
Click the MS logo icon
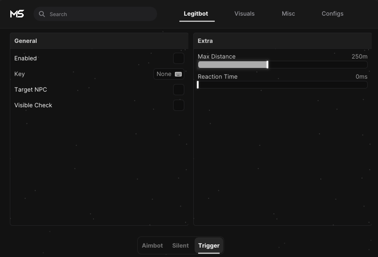click(17, 14)
